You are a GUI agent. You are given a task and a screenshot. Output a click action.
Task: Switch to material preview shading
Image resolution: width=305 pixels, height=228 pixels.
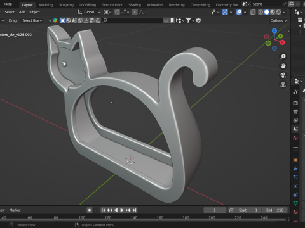click(273, 12)
